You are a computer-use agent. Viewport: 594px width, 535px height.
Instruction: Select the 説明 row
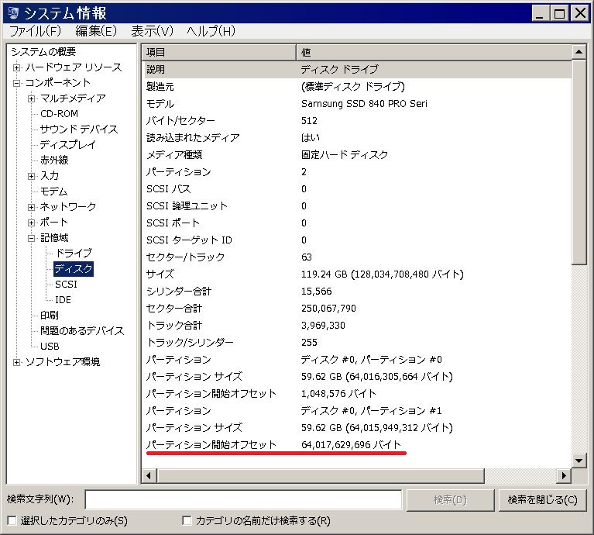click(357, 69)
